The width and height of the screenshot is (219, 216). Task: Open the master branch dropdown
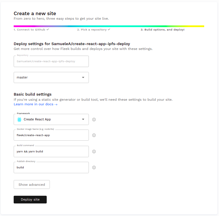(51, 77)
